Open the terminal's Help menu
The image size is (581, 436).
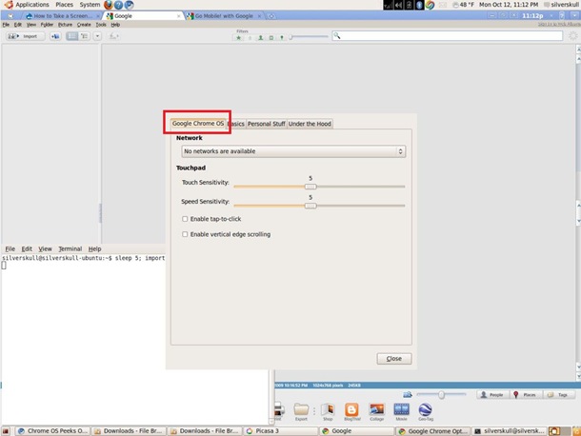[x=94, y=248]
